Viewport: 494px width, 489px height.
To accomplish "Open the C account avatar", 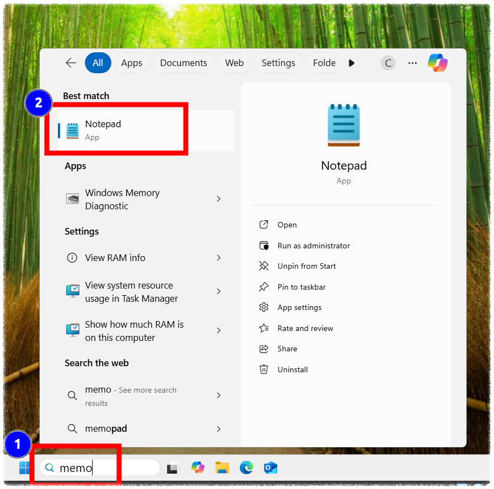I will pos(388,63).
